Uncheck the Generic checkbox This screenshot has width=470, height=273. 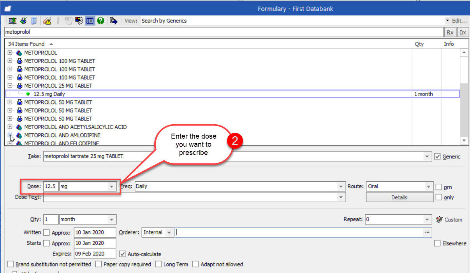click(x=437, y=156)
